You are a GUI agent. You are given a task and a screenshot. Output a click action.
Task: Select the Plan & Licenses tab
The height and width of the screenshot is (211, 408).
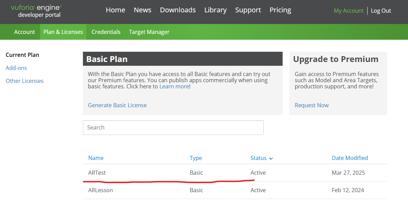coord(63,32)
